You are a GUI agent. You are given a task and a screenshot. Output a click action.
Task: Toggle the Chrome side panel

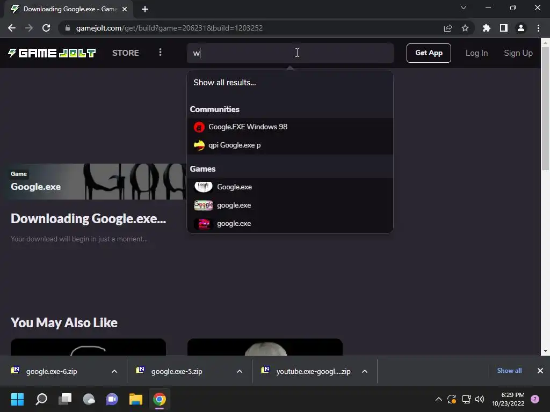504,28
